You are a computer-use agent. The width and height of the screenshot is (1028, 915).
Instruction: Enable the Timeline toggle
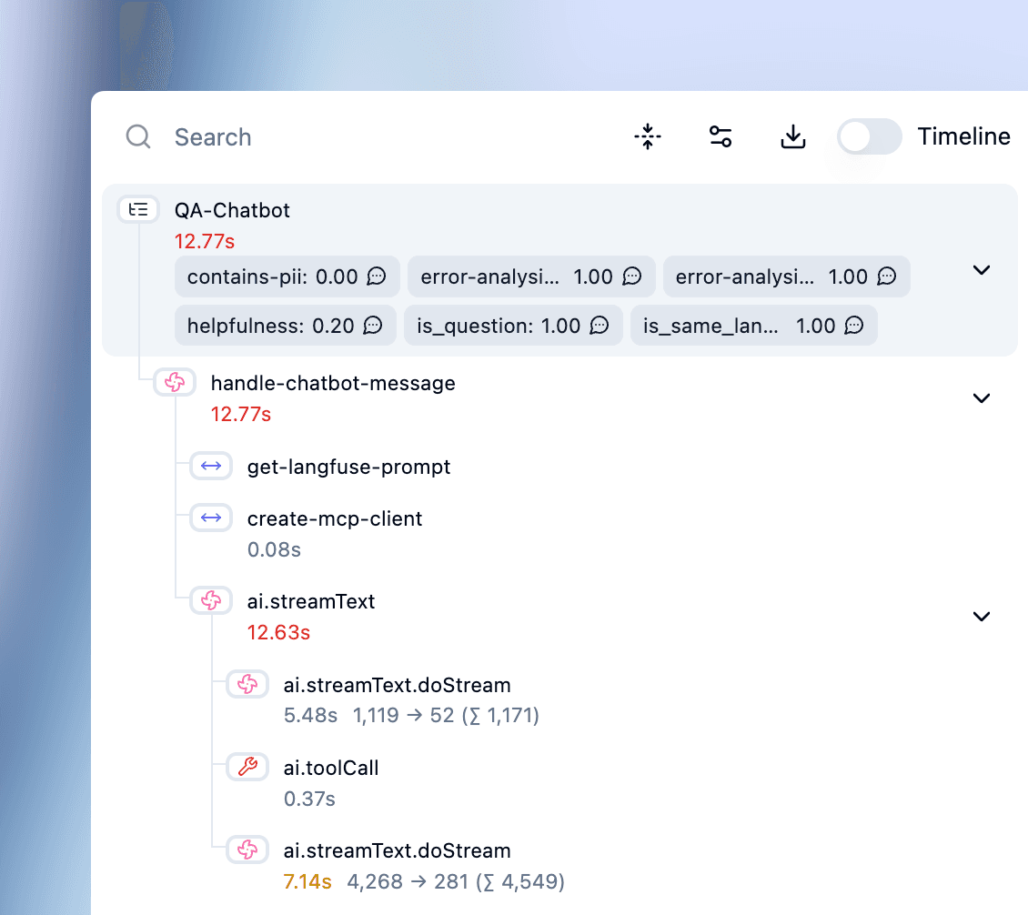(869, 136)
